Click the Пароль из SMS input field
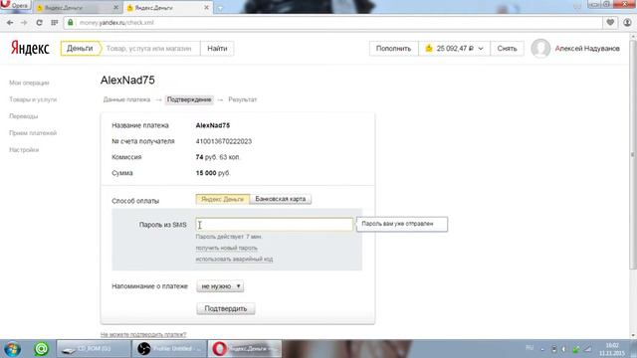This screenshot has width=637, height=358. [x=275, y=225]
